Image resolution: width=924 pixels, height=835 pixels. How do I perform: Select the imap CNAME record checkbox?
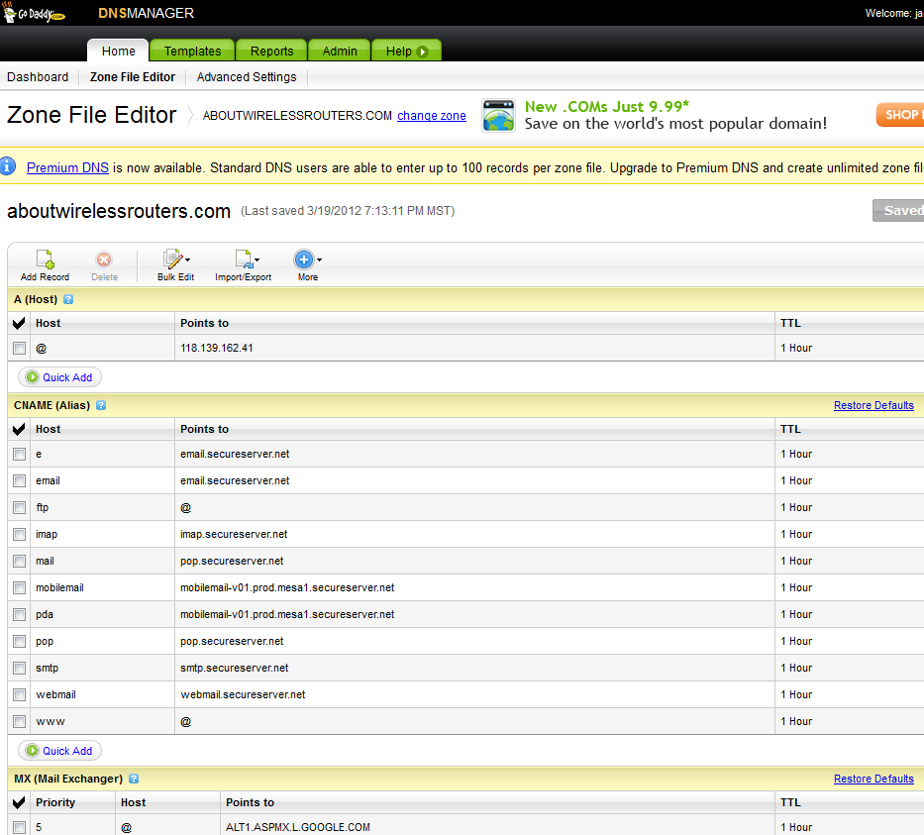tap(20, 535)
